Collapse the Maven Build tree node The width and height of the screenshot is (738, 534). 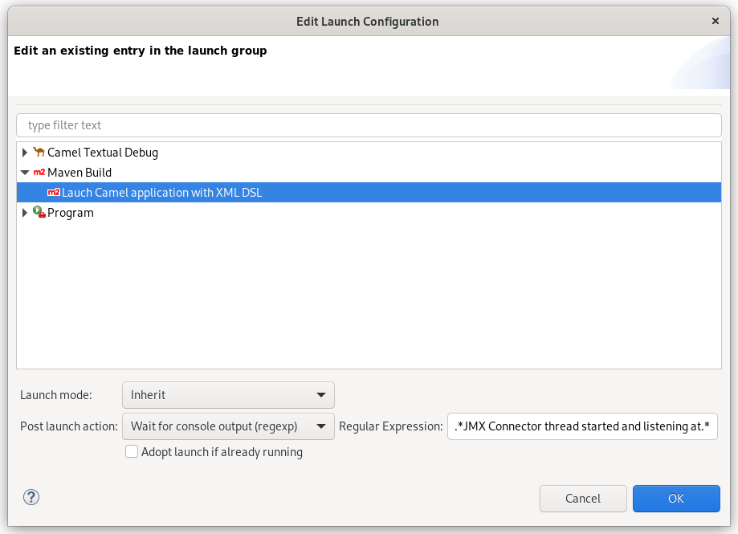[x=25, y=172]
